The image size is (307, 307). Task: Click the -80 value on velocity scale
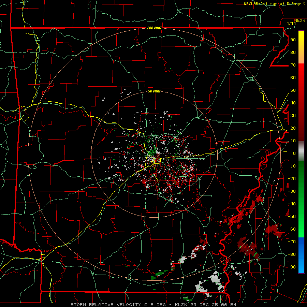tap(292, 254)
